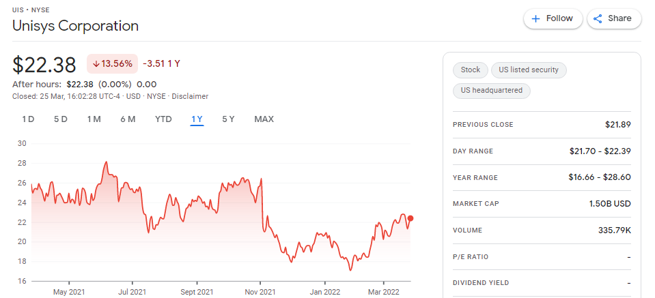Select the 5D time range tab
The image size is (655, 298).
(x=61, y=119)
